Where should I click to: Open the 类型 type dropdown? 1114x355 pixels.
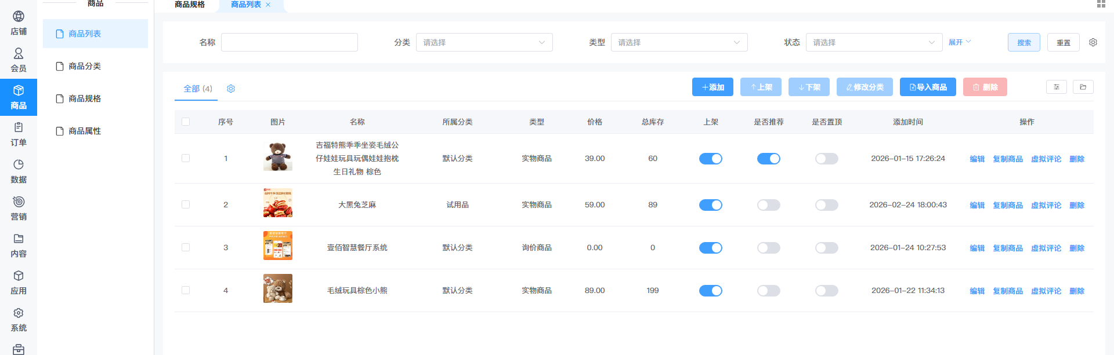pyautogui.click(x=679, y=42)
